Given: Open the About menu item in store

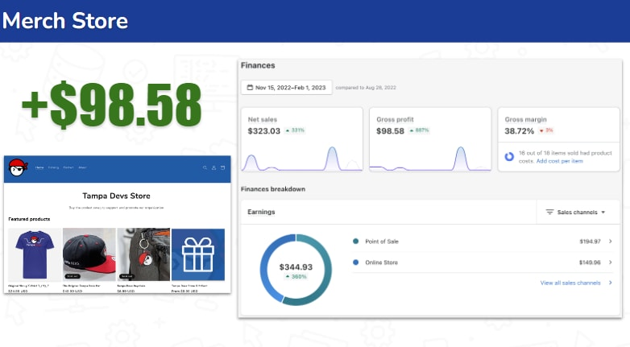Looking at the screenshot, I should [82, 167].
